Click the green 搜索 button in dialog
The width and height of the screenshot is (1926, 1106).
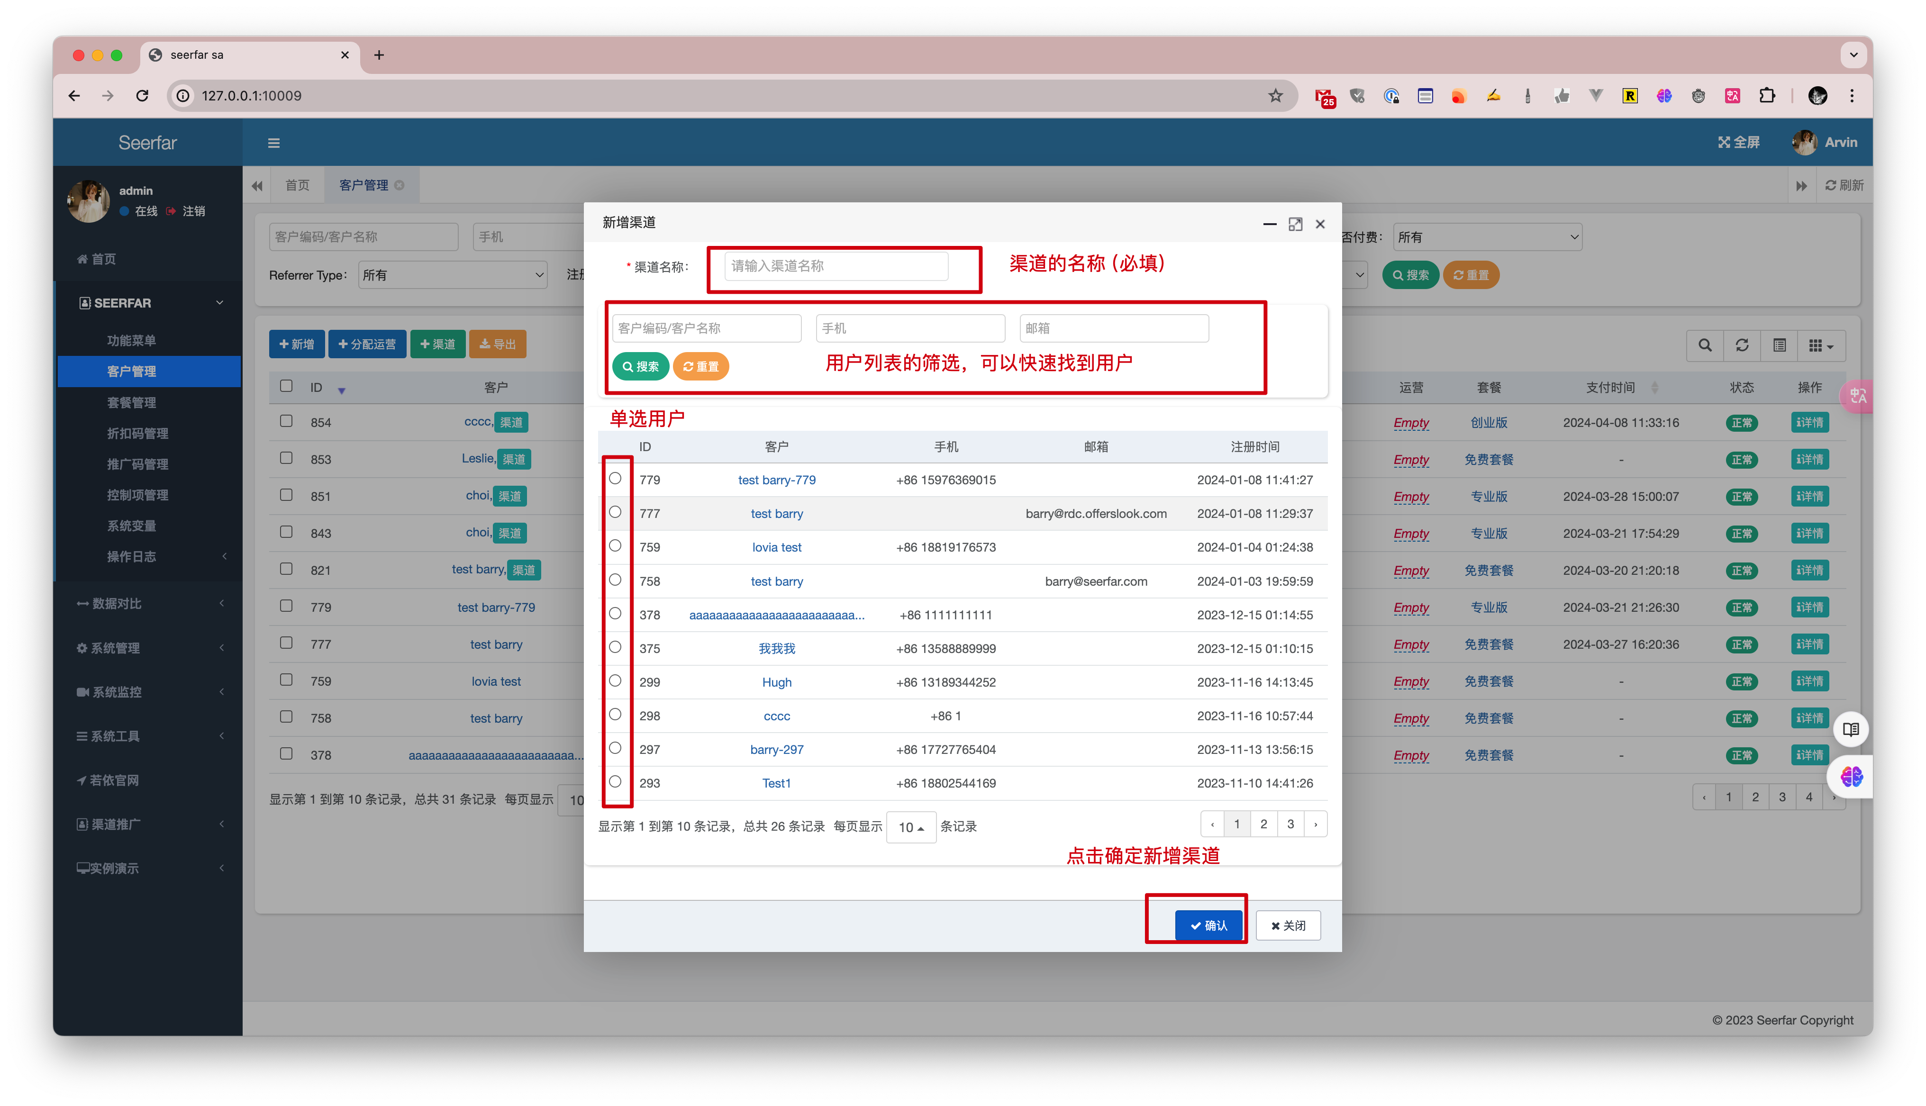coord(640,367)
